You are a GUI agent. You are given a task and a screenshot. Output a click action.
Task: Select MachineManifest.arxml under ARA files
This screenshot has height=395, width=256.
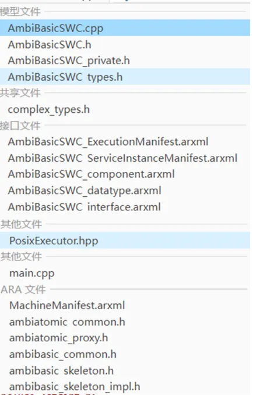[x=125, y=306]
